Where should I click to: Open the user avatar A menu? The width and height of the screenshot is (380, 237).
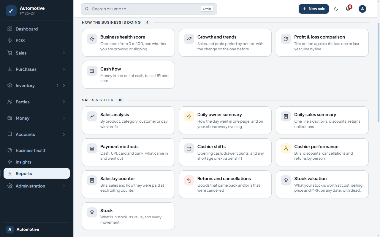coord(362,9)
